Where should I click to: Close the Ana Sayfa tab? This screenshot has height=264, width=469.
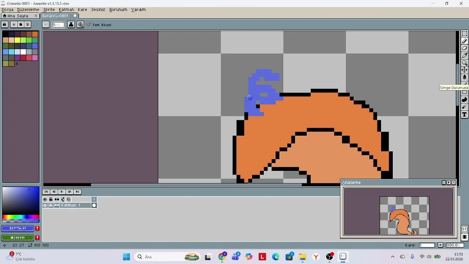(x=36, y=16)
